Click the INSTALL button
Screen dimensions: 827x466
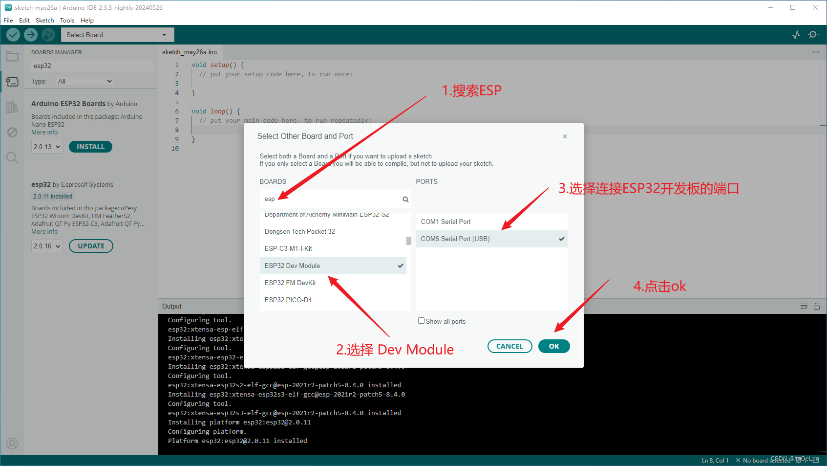tap(90, 147)
